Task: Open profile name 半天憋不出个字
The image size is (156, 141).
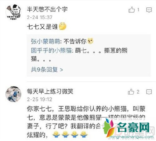Action: 47,9
